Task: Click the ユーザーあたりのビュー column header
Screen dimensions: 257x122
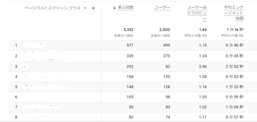Action: (x=197, y=13)
